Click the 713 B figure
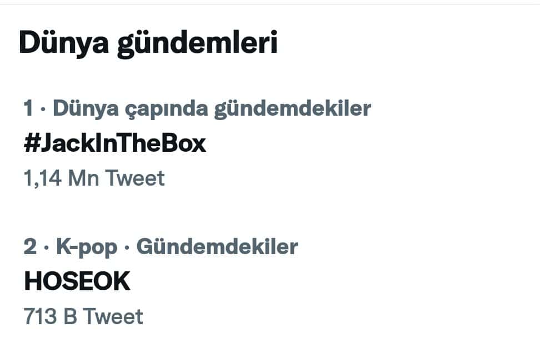540x362 pixels. (x=49, y=316)
